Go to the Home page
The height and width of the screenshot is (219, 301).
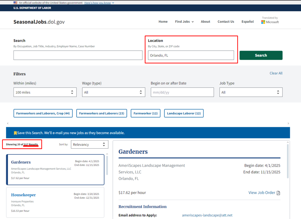coord(163,21)
